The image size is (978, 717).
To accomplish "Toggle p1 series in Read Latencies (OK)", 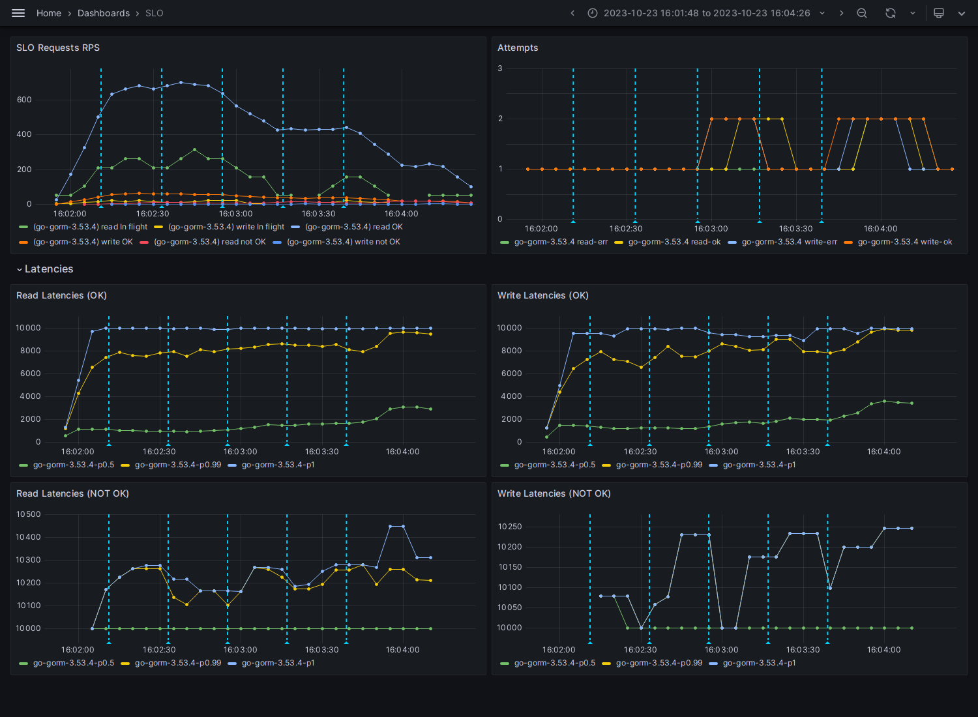I will (278, 465).
